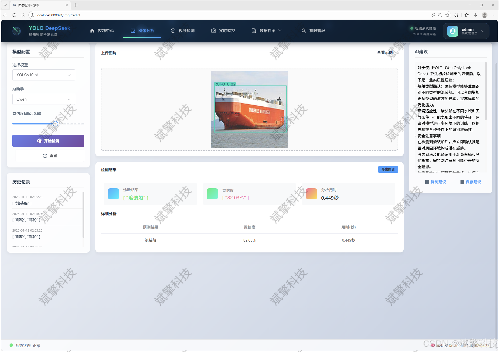
Task: Refresh the page via browser reload icon
Action: [x=14, y=15]
